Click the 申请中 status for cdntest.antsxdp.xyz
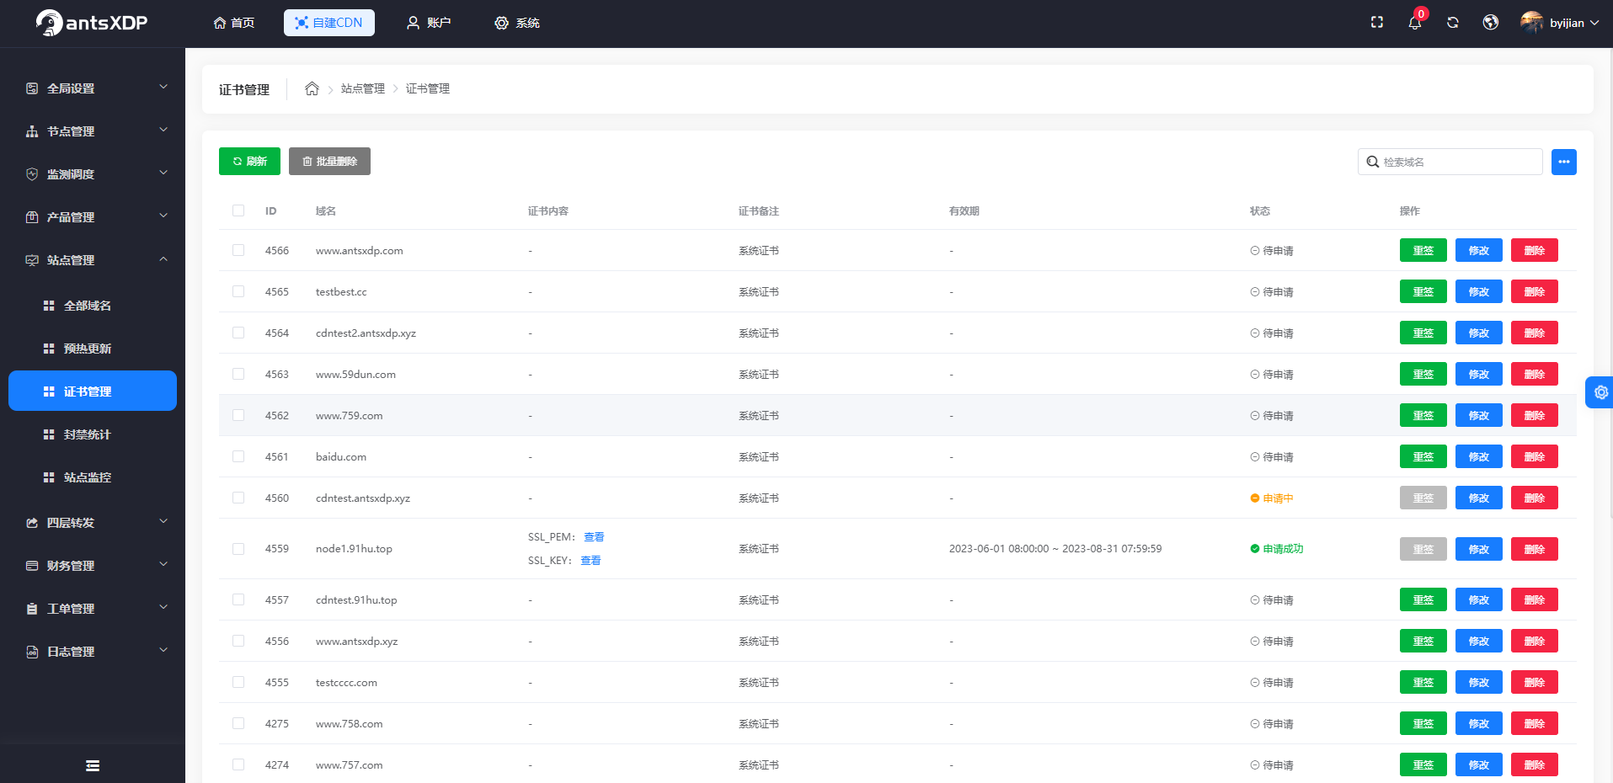Viewport: 1613px width, 783px height. [x=1278, y=498]
